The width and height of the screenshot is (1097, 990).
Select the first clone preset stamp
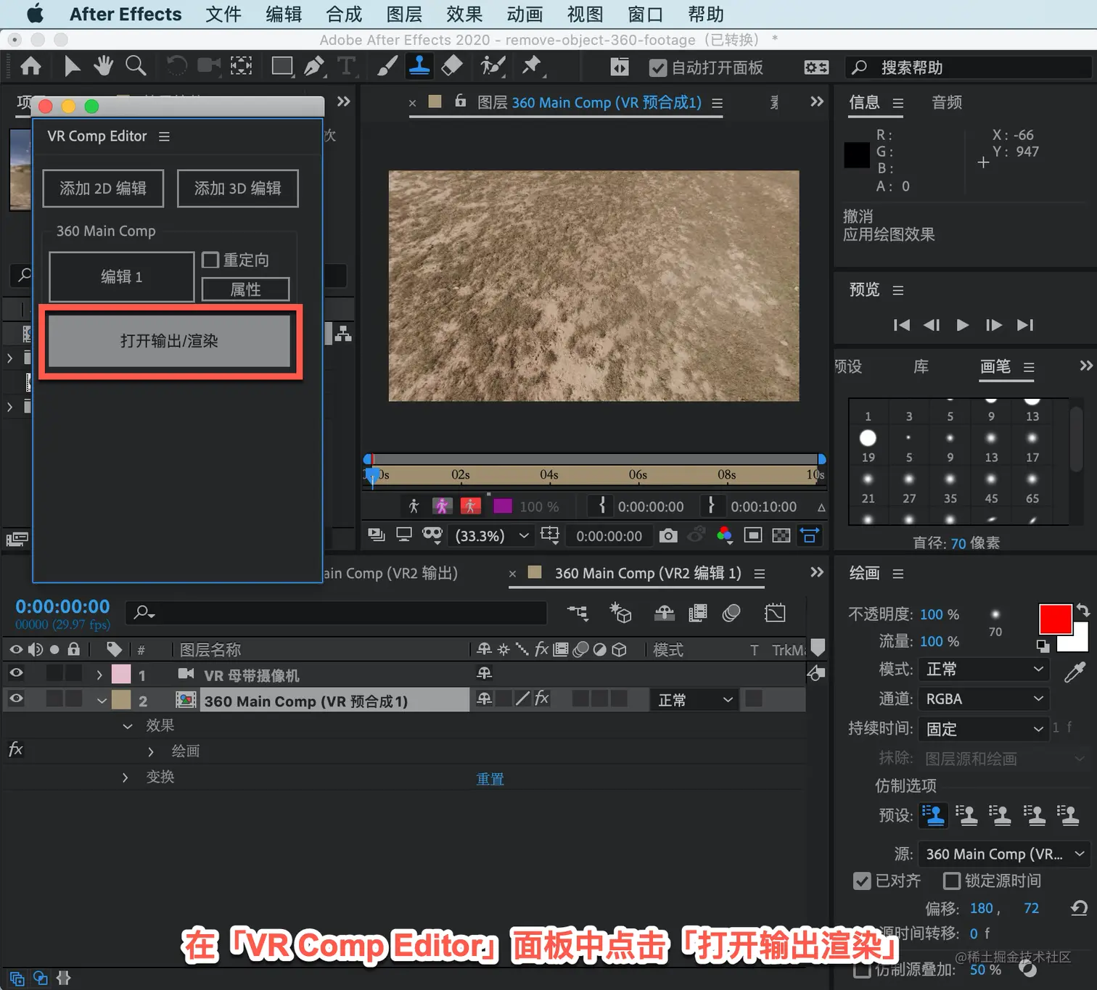[x=934, y=815]
